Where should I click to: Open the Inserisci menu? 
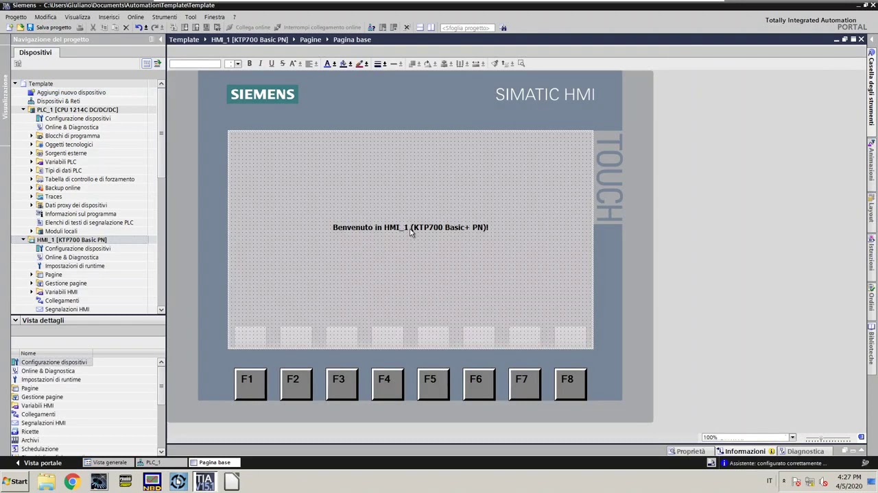(108, 16)
